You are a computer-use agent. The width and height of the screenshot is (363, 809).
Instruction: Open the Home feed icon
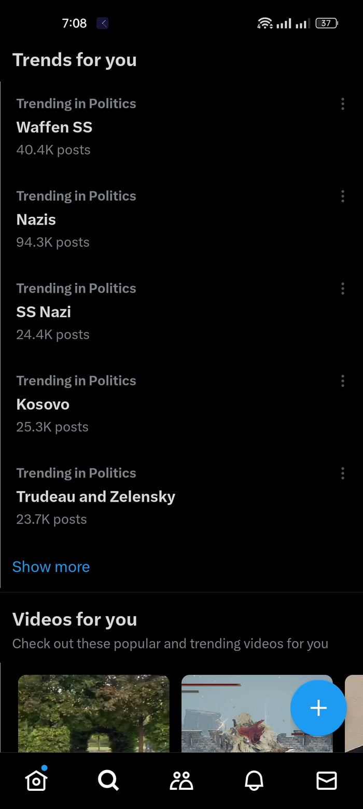click(x=36, y=780)
